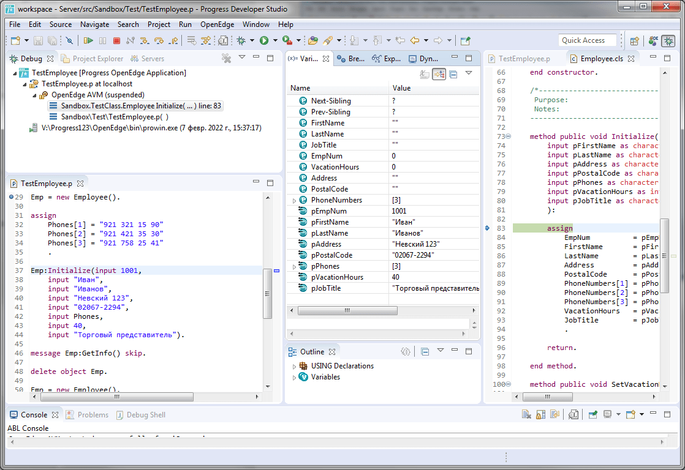Click the Step Into icon
The image size is (685, 470).
click(x=145, y=40)
